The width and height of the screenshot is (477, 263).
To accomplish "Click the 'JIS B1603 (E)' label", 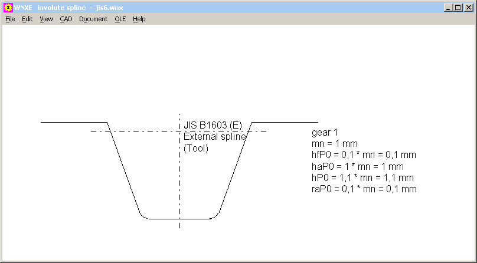I will pos(213,125).
